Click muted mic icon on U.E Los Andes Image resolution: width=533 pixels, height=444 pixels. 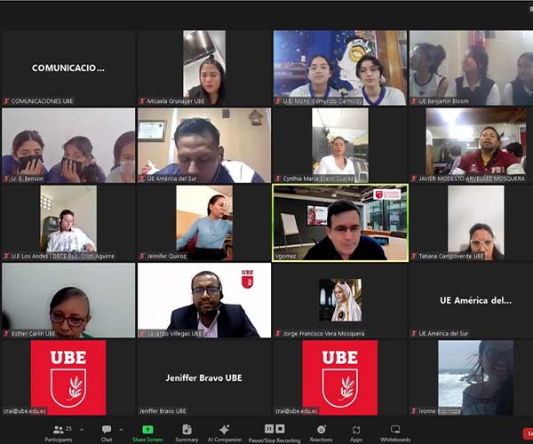(x=6, y=256)
